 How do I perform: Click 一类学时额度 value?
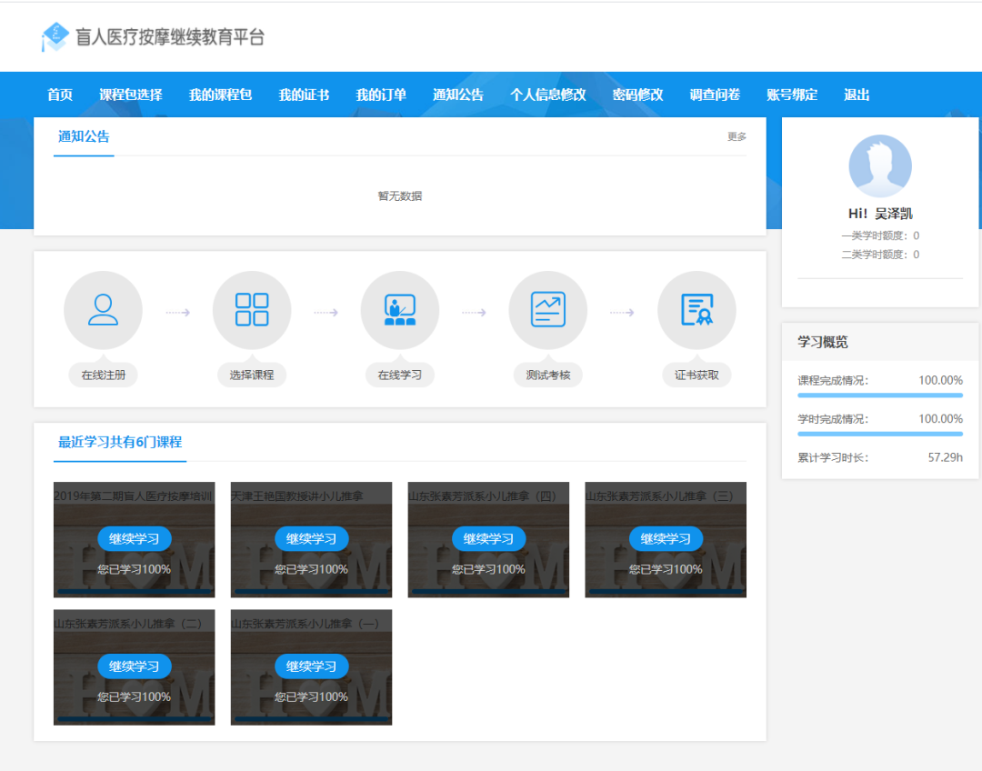[x=917, y=235]
